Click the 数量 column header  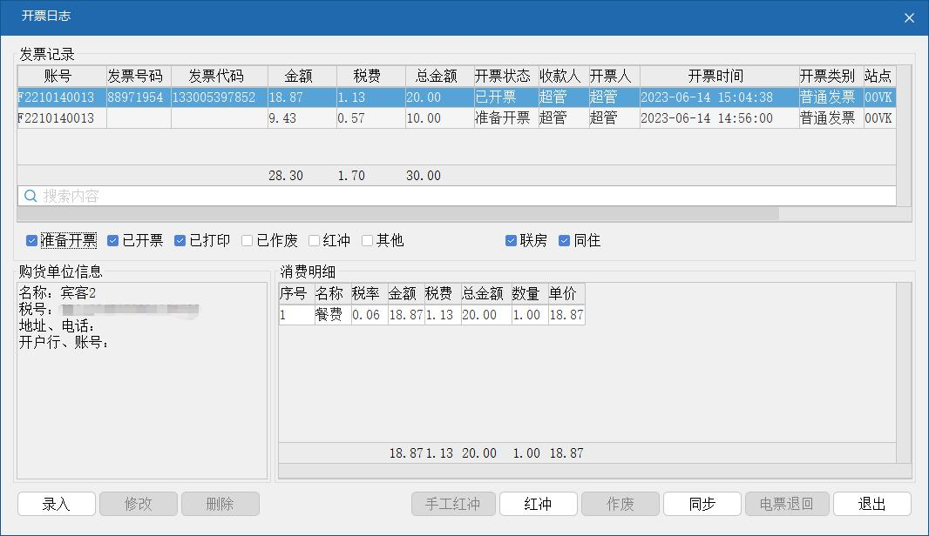pyautogui.click(x=530, y=293)
